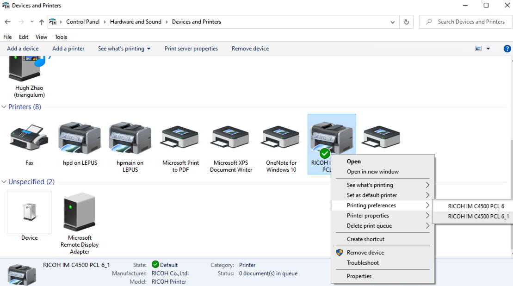This screenshot has height=286, width=513.
Task: Click the Printers (8) group header
Action: click(x=25, y=107)
